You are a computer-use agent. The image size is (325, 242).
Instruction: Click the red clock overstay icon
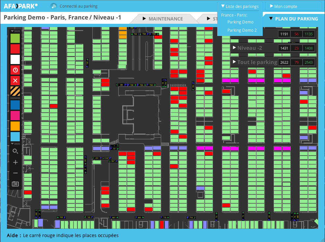[x=15, y=70]
